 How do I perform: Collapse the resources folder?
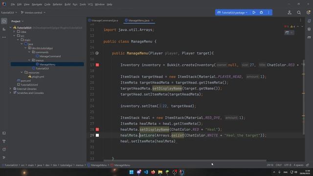pos(22,72)
